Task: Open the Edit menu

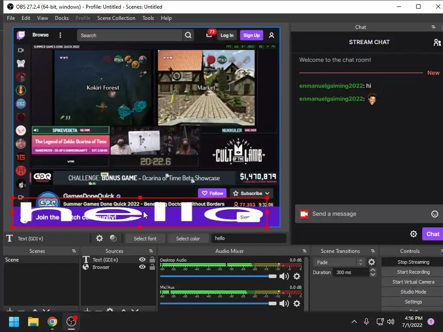Action: click(26, 18)
